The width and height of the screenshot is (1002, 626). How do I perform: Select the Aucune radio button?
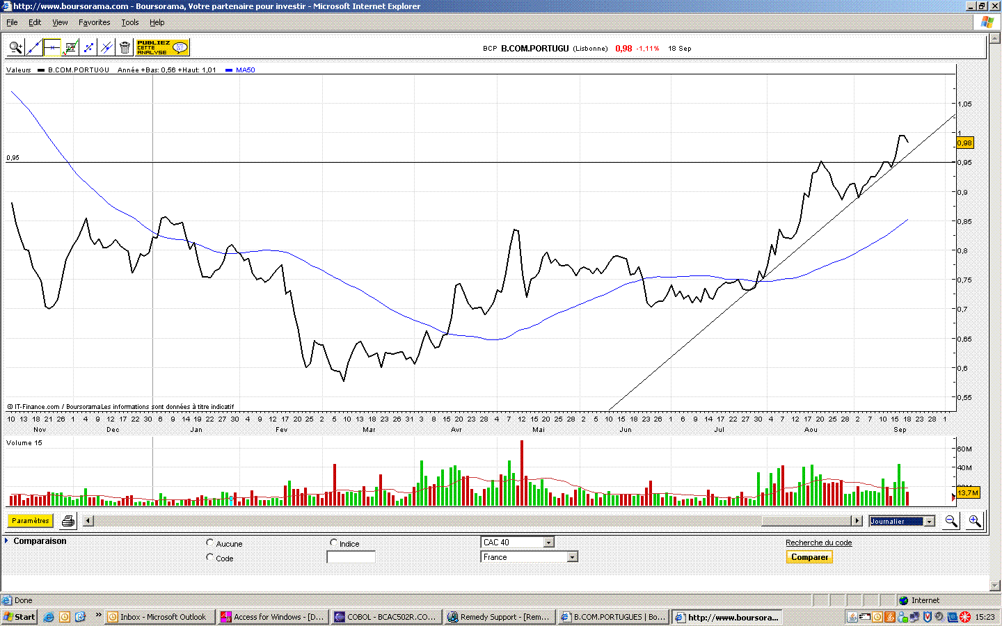click(210, 543)
